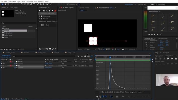
Task: Apply the center Material Easing curve preset
Action: click(x=163, y=23)
